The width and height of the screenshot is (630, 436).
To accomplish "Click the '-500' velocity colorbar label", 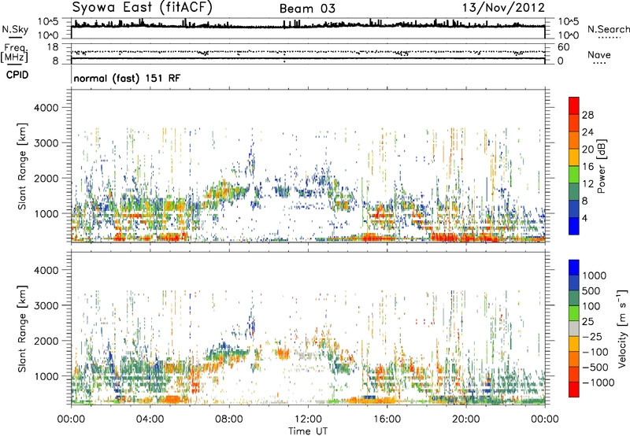I will tap(595, 368).
